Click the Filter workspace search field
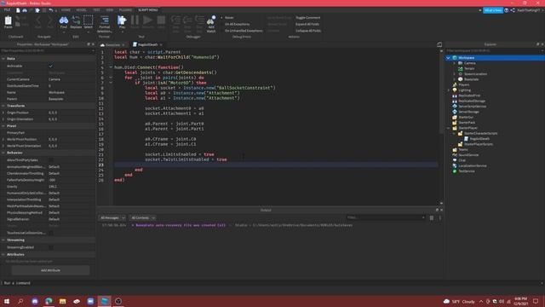 click(x=494, y=51)
